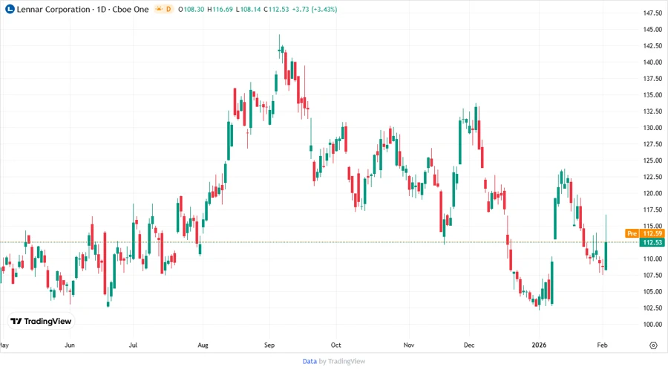Click the 135.00 price axis label

coord(652,94)
